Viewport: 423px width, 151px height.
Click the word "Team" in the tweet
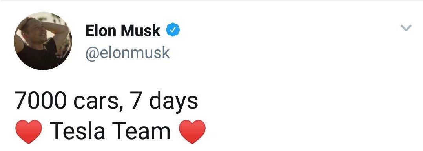pyautogui.click(x=141, y=131)
